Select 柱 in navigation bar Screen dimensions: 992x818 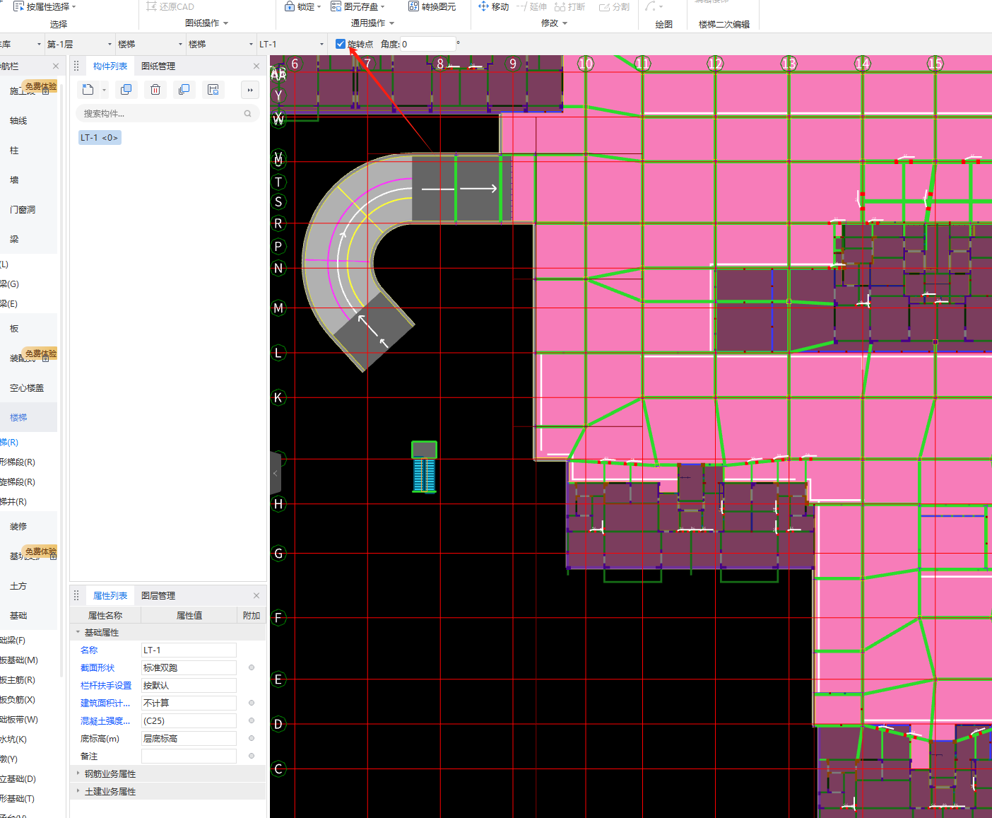click(x=14, y=151)
